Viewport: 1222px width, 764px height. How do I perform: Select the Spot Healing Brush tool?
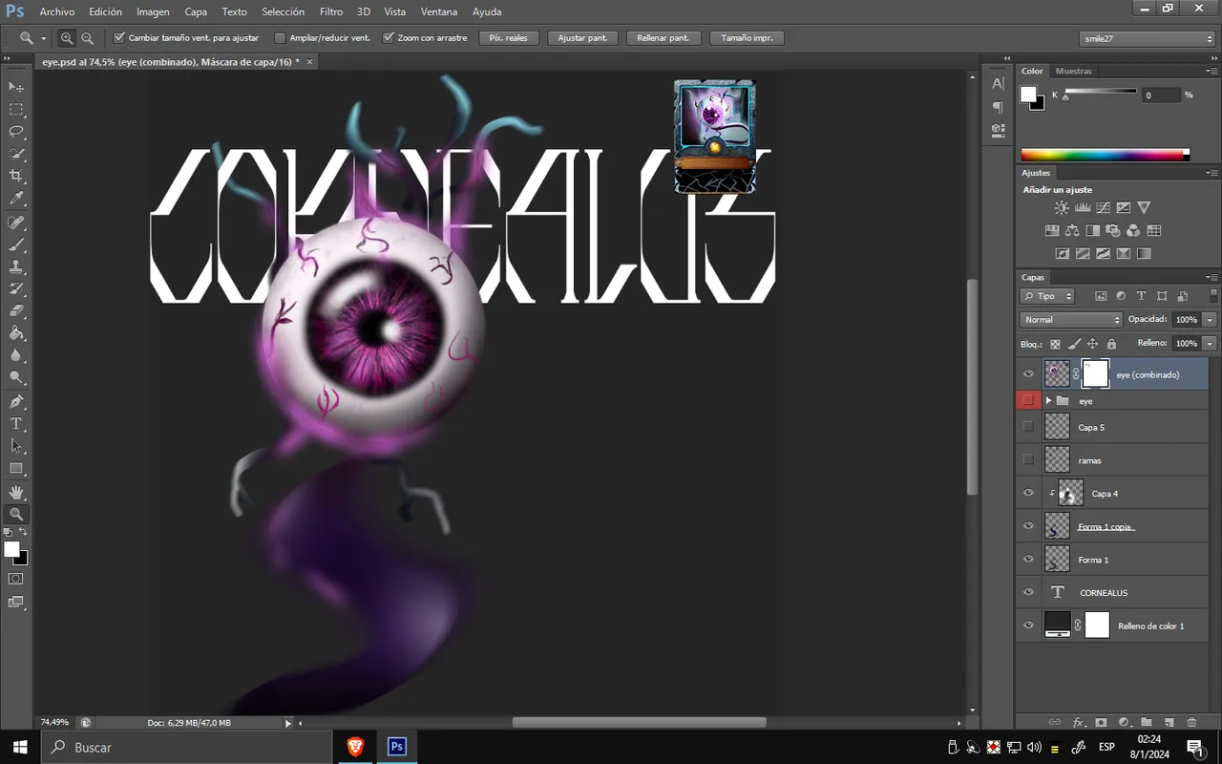coord(16,223)
